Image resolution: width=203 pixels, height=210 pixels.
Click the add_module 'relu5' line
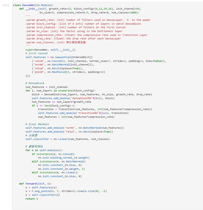69,132
